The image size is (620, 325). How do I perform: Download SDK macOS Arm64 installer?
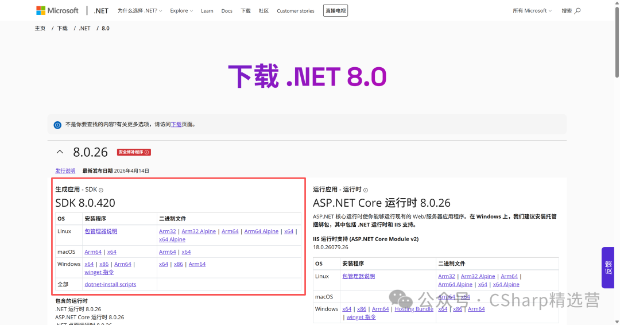pyautogui.click(x=93, y=252)
